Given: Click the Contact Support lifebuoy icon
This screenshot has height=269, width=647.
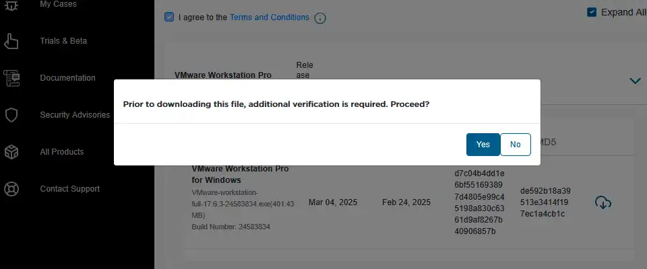Looking at the screenshot, I should click(x=11, y=189).
